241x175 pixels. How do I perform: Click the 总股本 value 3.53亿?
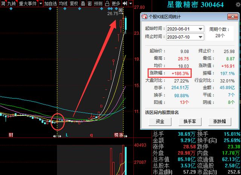188,166
